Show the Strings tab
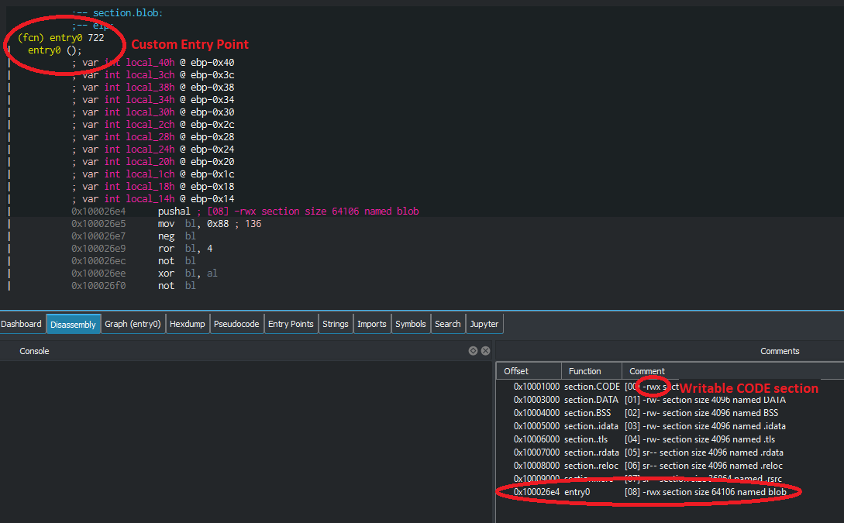The height and width of the screenshot is (523, 844). [x=335, y=324]
